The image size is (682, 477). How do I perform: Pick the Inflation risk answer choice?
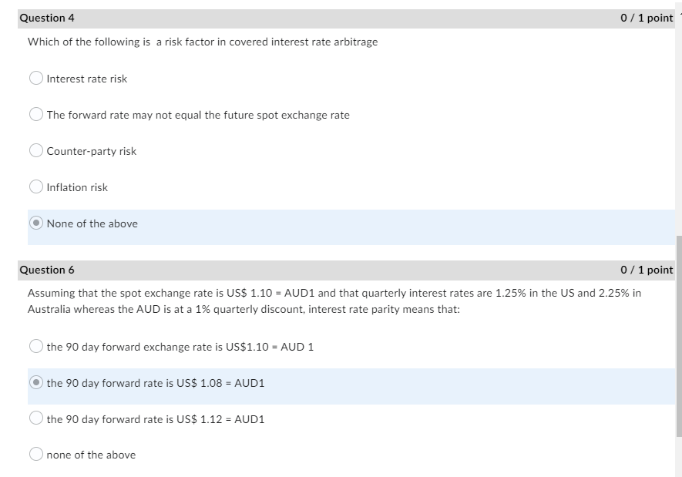pyautogui.click(x=35, y=186)
